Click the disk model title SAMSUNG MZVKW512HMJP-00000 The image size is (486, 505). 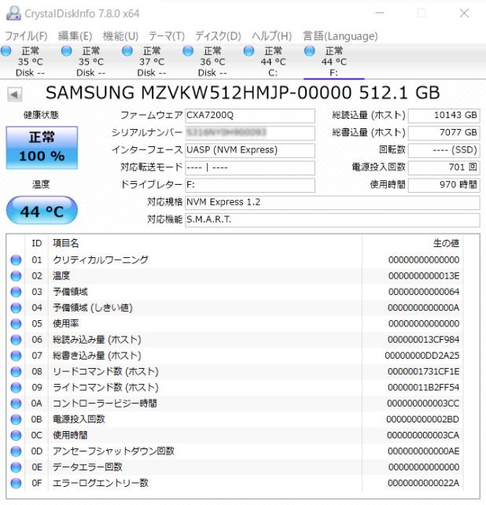pos(199,93)
